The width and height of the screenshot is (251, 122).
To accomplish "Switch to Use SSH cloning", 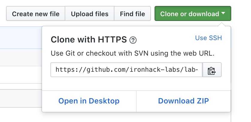I will tap(208, 38).
